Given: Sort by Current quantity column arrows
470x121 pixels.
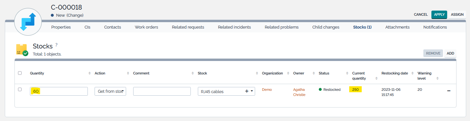Looking at the screenshot, I should (376, 78).
